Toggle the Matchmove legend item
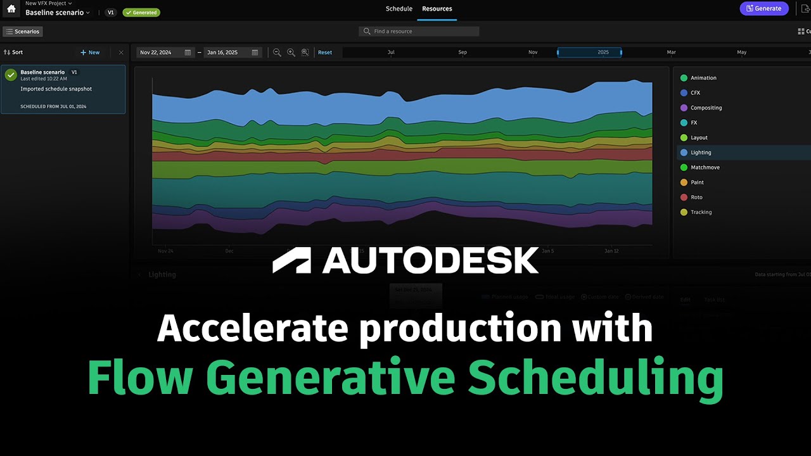Screen dimensions: 811x456 [705, 167]
